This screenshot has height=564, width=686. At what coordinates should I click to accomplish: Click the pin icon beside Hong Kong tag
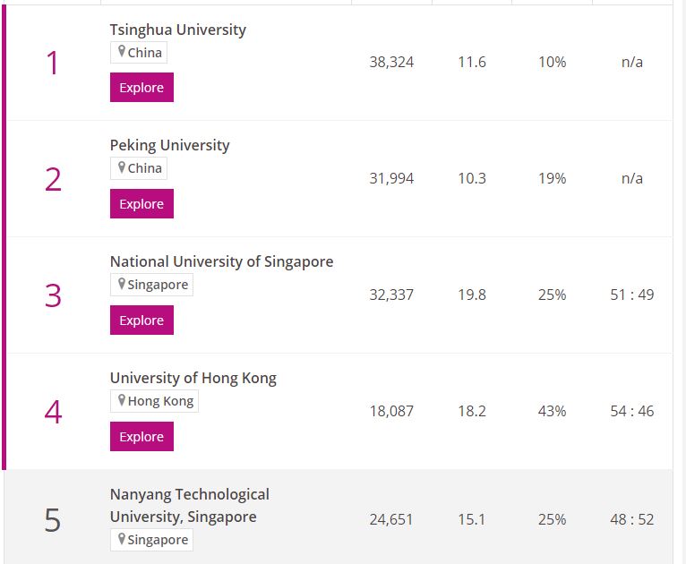[122, 400]
